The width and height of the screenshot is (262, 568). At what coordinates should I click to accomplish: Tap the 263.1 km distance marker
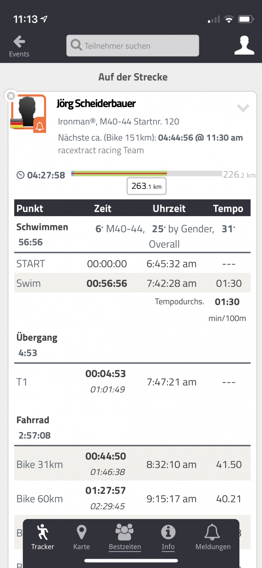146,186
